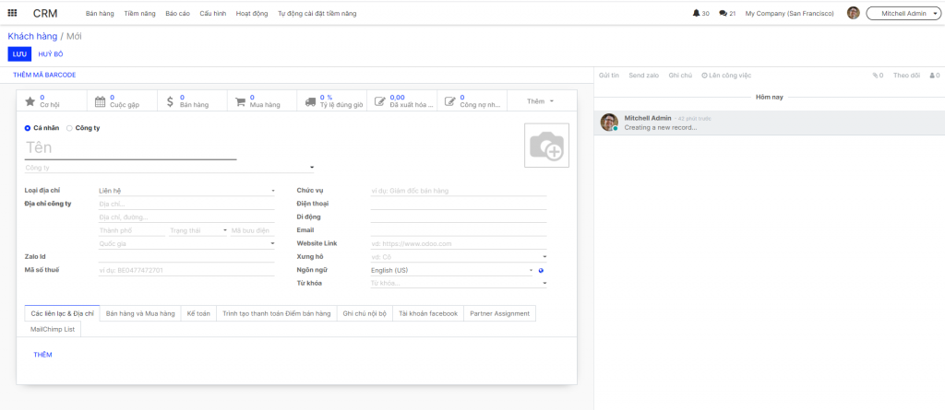Screen dimensions: 945x410
Task: Click the CRM app title
Action: click(x=45, y=13)
